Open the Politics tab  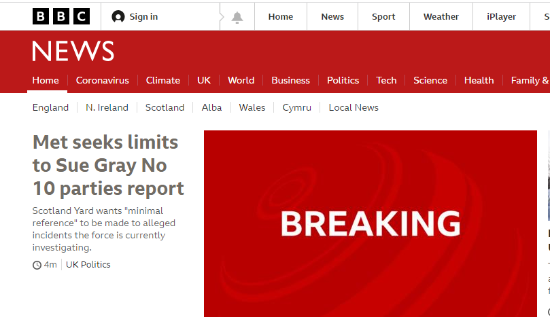[343, 80]
